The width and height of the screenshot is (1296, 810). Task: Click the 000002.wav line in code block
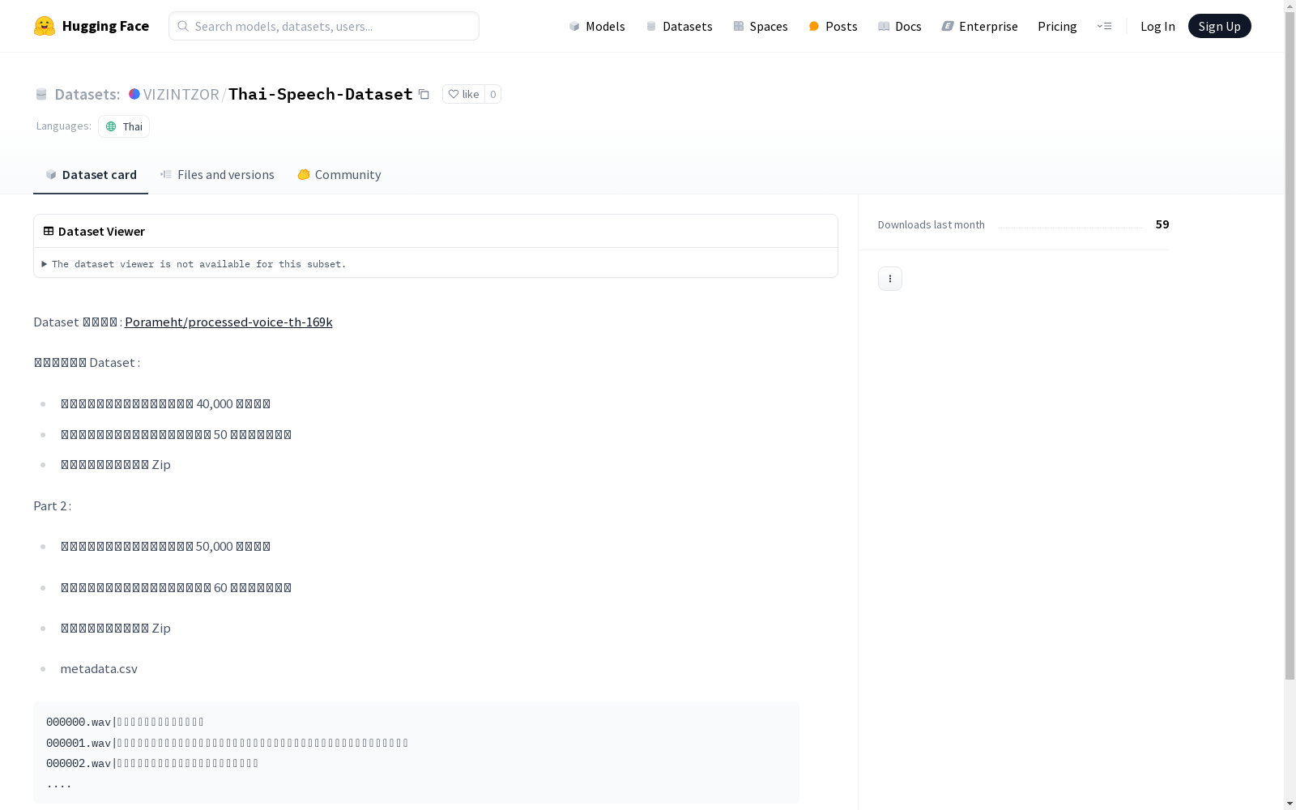click(x=152, y=763)
